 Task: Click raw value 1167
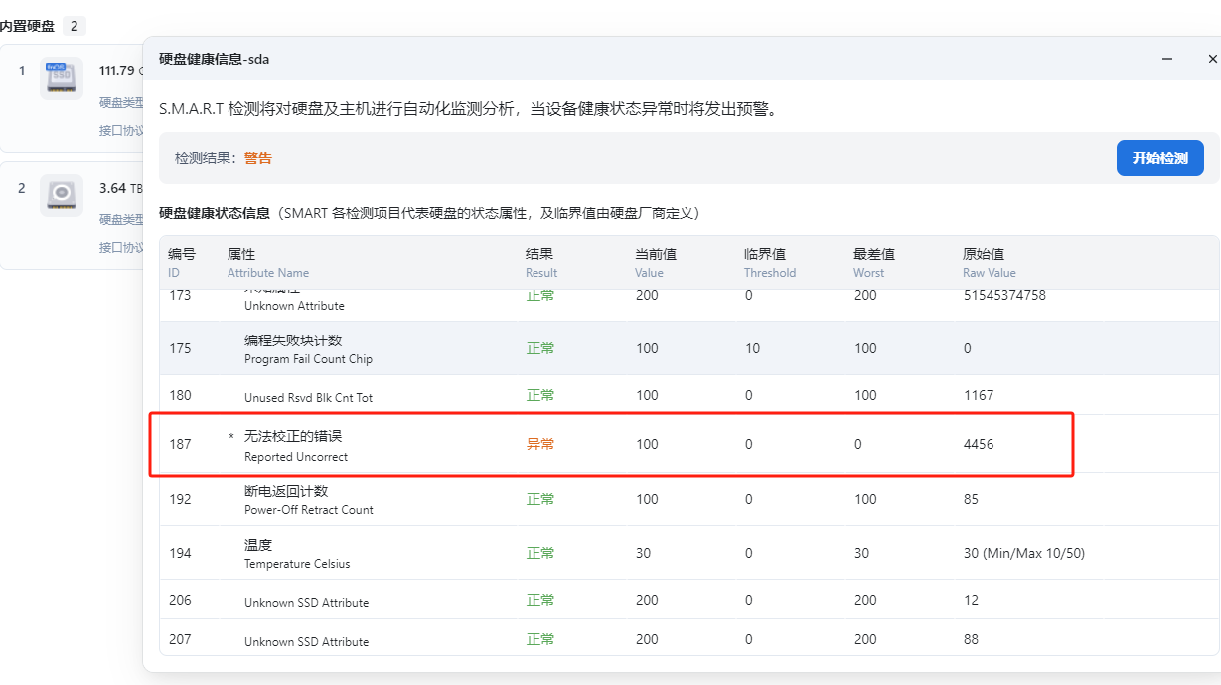coord(979,395)
